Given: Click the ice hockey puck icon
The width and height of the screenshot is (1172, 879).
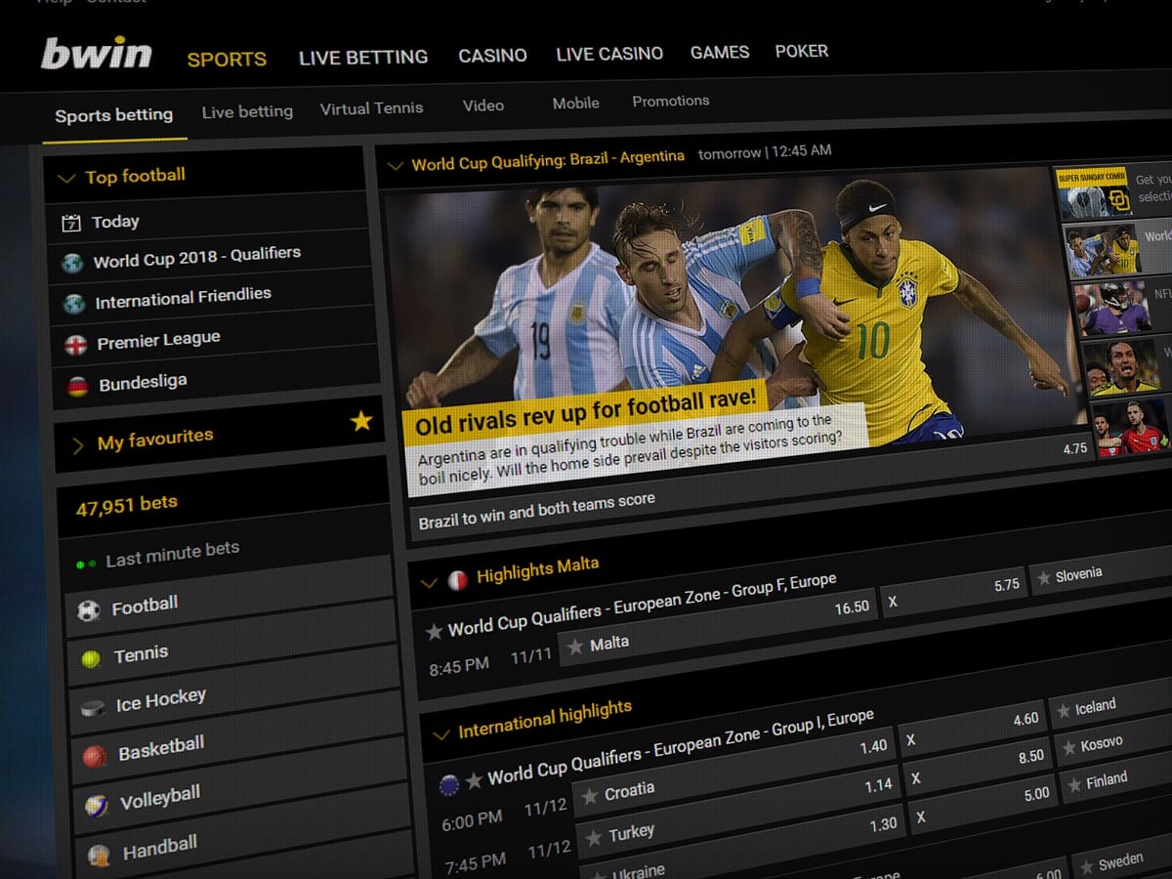Looking at the screenshot, I should (93, 707).
